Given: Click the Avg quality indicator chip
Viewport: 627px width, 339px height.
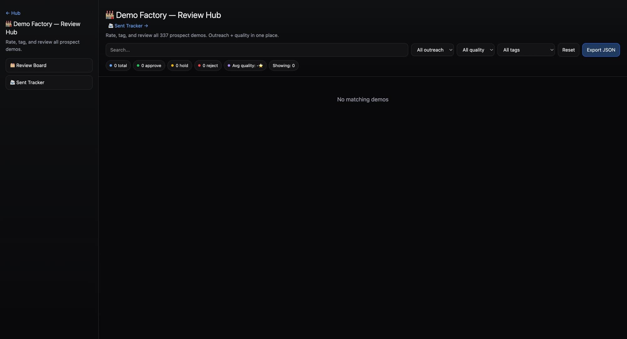Looking at the screenshot, I should click(245, 65).
